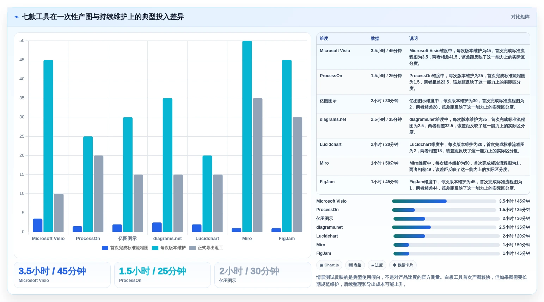Open the ProcessOn 1.5小时 data card
544x302 pixels.
coord(163,275)
